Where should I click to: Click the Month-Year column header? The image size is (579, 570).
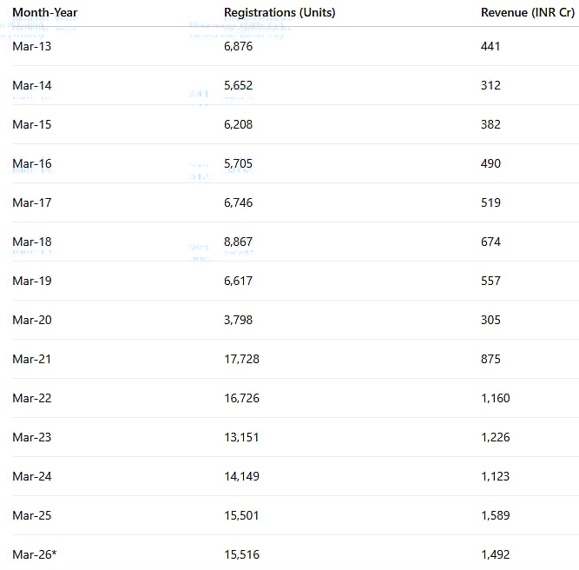pos(45,12)
